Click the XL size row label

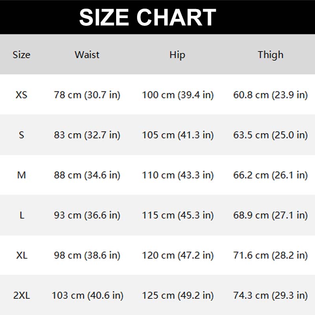(x=22, y=256)
